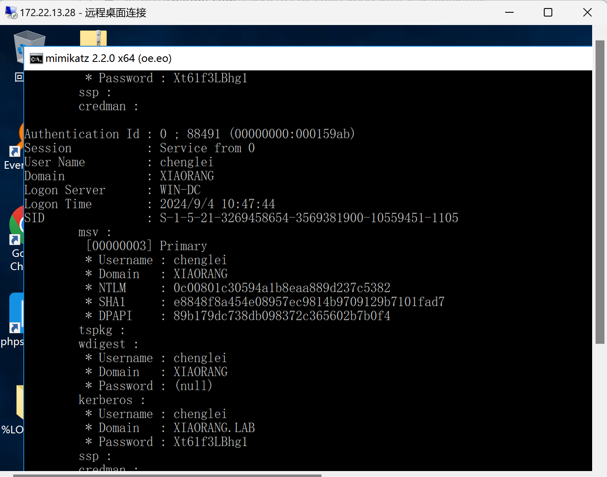Click the mimikatz console window icon

click(x=36, y=59)
